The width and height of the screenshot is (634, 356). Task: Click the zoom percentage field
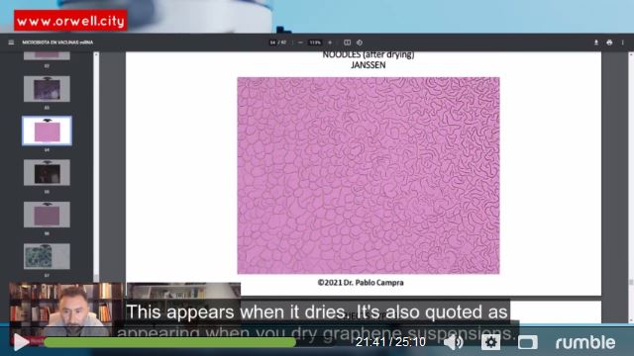[315, 43]
